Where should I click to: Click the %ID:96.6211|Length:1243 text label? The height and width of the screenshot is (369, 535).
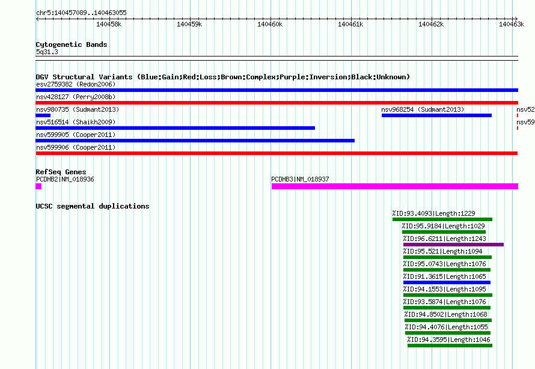(x=445, y=239)
